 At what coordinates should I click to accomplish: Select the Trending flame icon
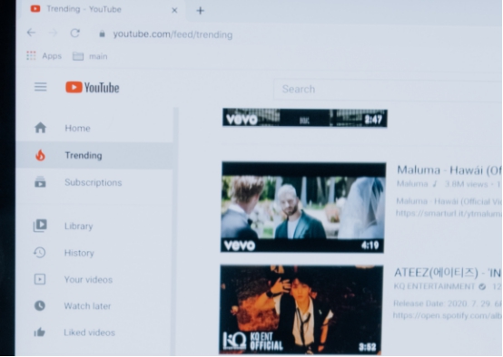(41, 155)
